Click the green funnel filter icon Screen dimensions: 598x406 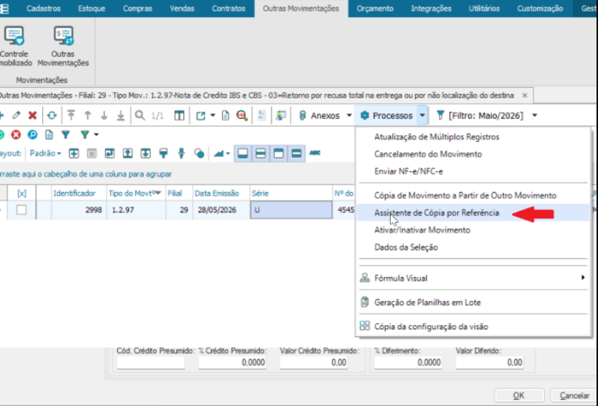tap(85, 134)
